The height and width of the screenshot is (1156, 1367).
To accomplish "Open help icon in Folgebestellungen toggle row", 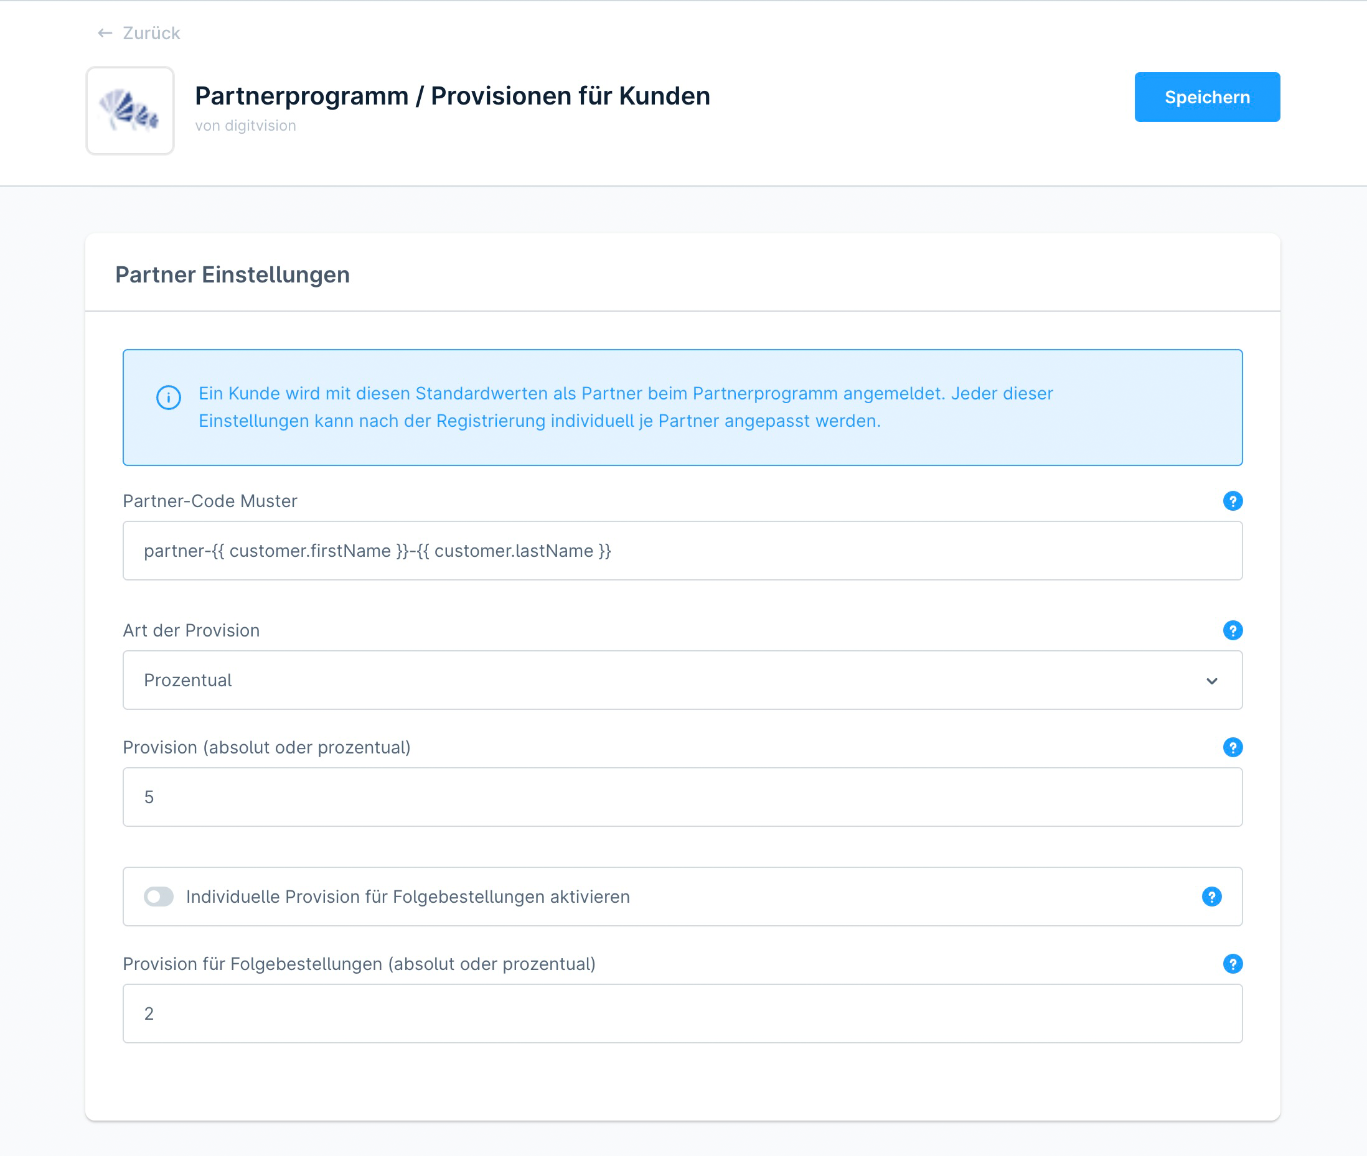I will coord(1211,897).
